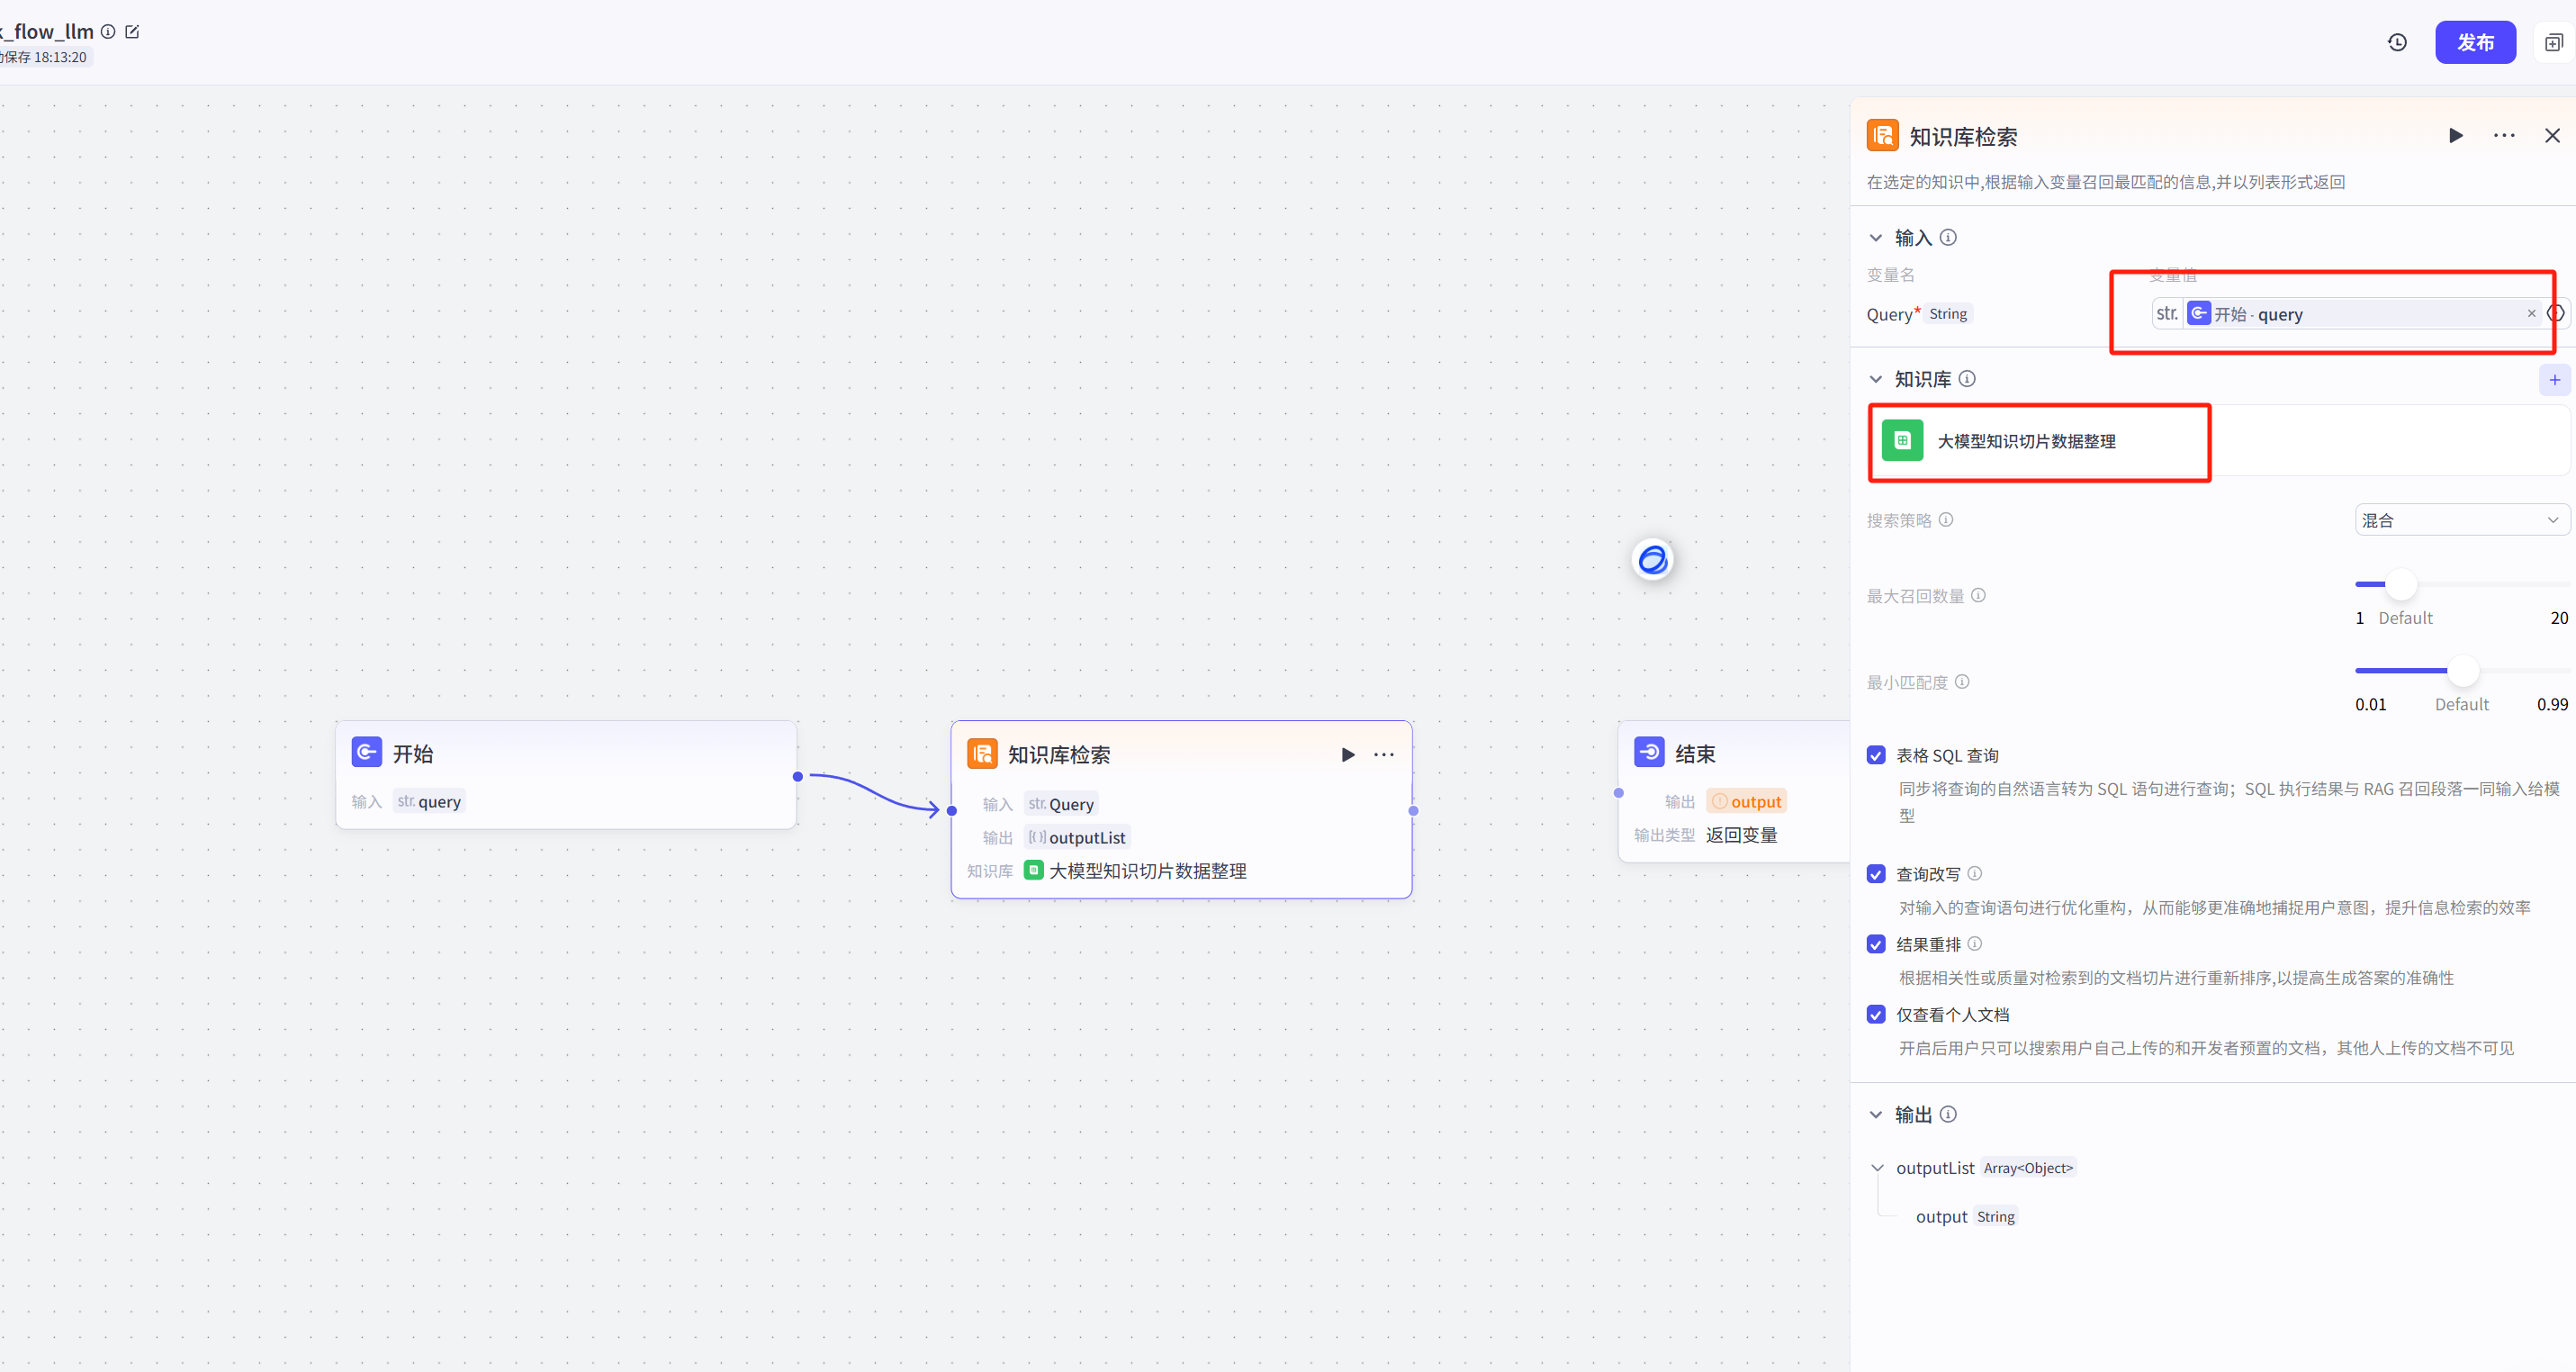Open 搜索策略 dropdown showing 混合
Screen dimensions: 2576x1372
click(x=2460, y=520)
